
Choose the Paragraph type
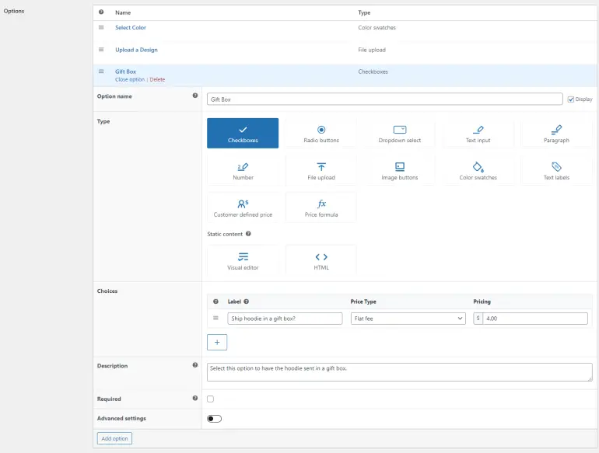point(556,133)
